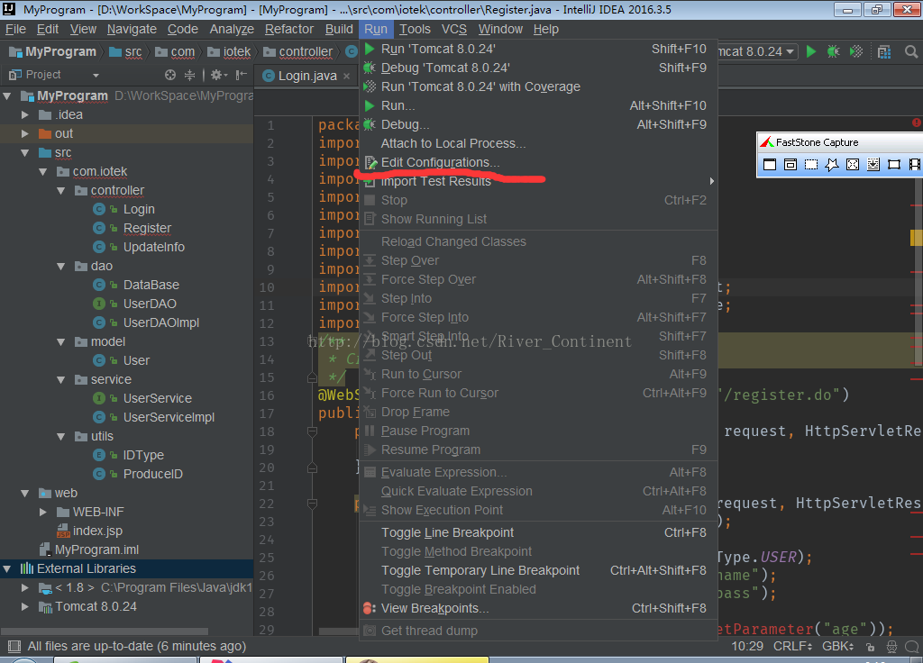Select Register class in project tree
This screenshot has height=663, width=923.
(x=147, y=228)
